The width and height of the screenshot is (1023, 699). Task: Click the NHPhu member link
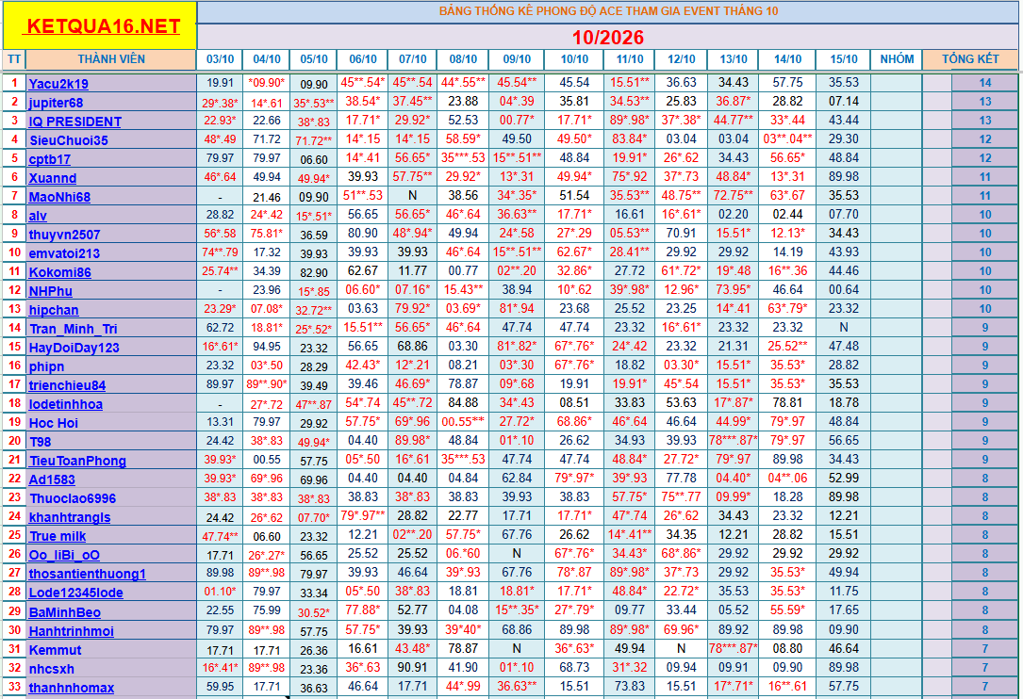51,291
